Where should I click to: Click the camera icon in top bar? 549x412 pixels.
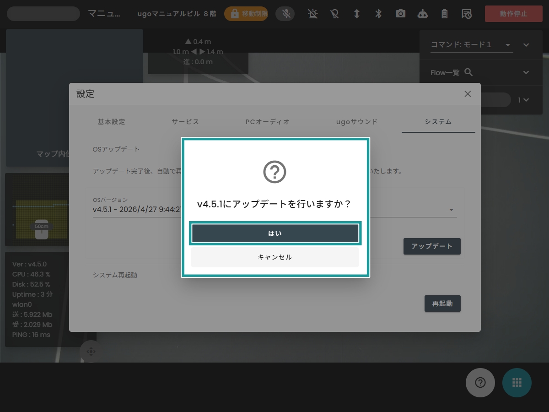401,14
